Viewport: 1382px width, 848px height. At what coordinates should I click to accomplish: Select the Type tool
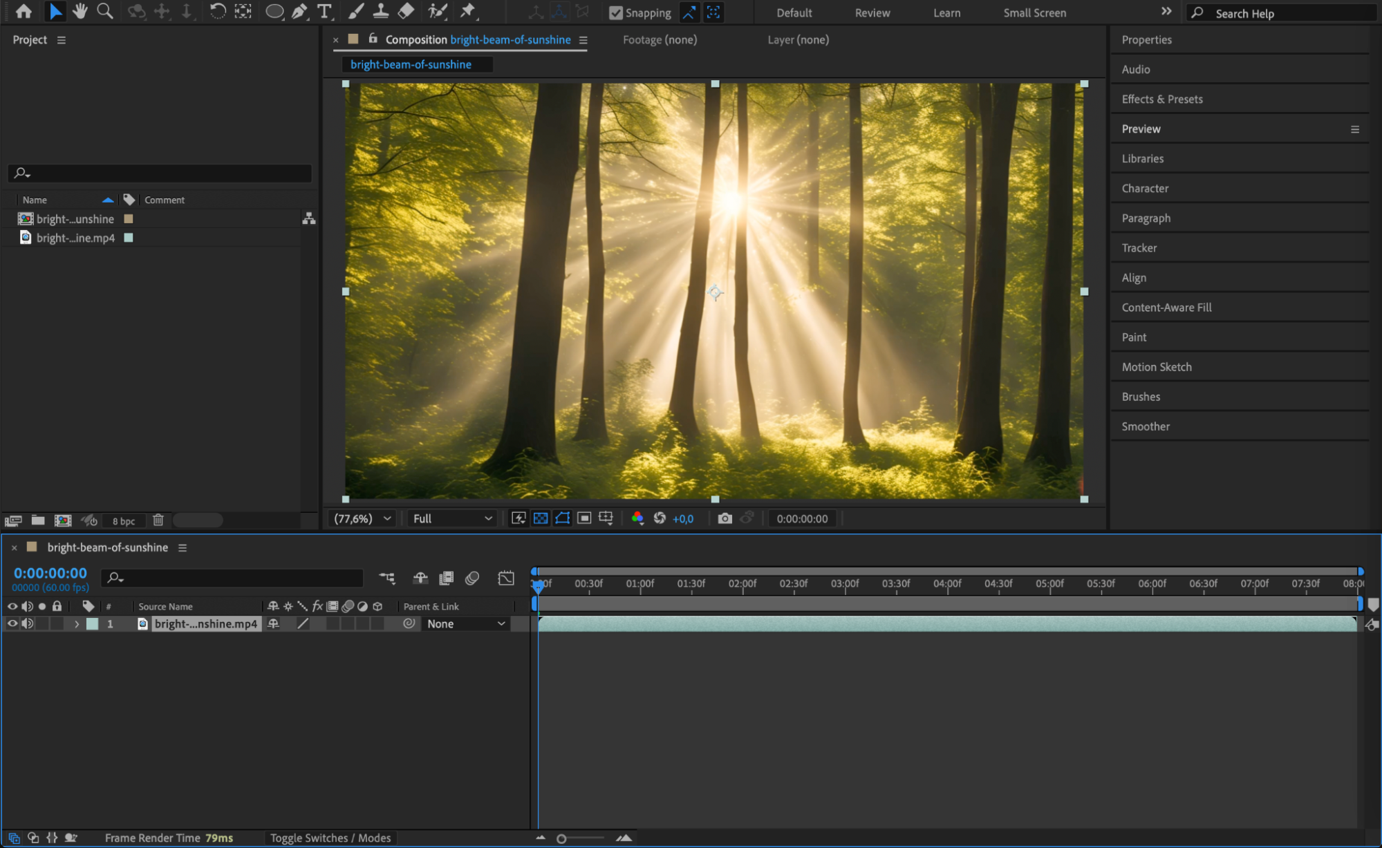tap(324, 11)
